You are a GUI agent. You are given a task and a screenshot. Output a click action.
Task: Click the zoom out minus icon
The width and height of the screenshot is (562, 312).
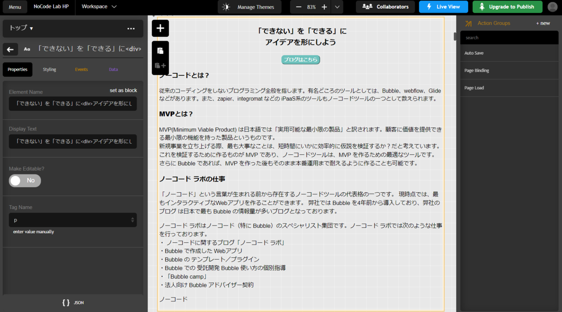298,7
